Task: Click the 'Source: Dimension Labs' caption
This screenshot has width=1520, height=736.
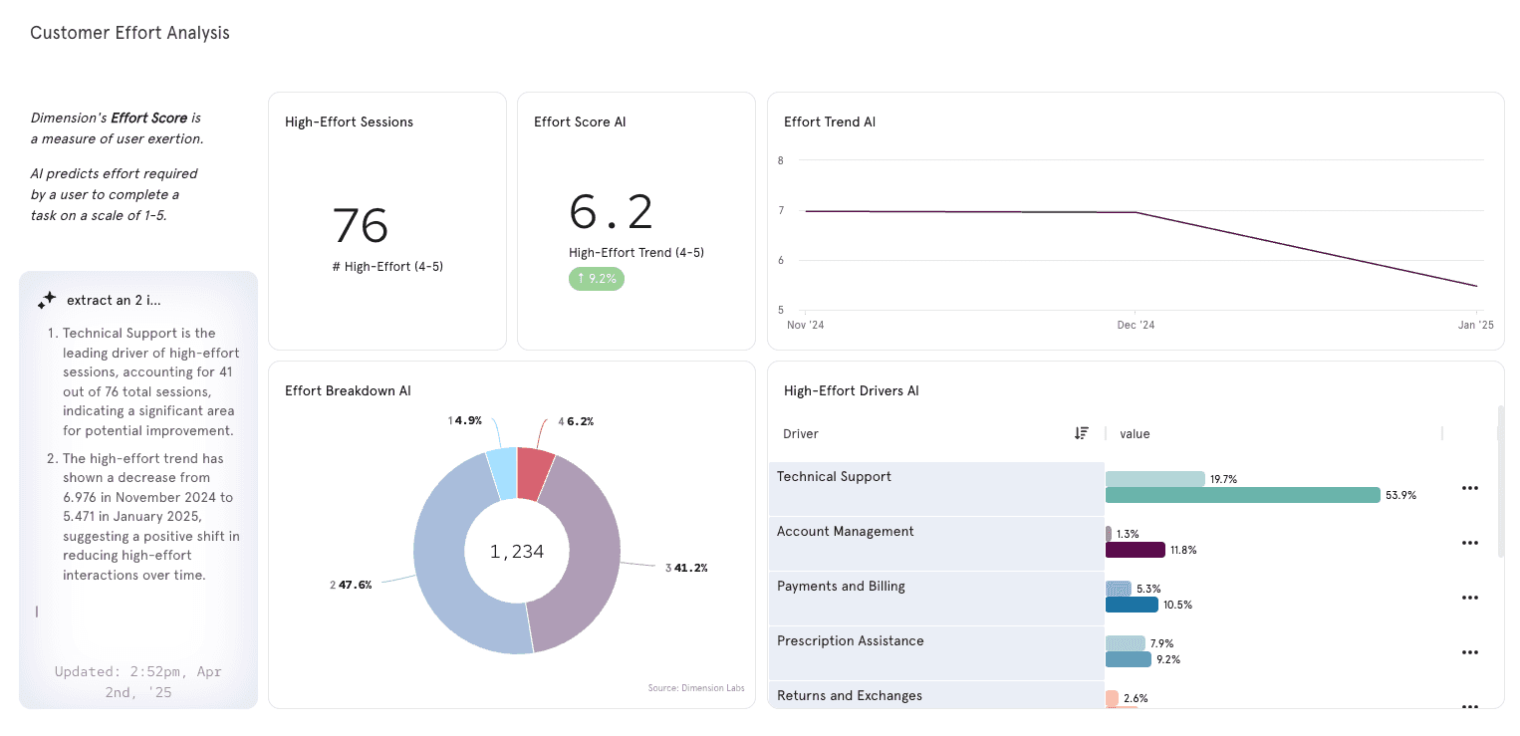Action: tap(698, 688)
